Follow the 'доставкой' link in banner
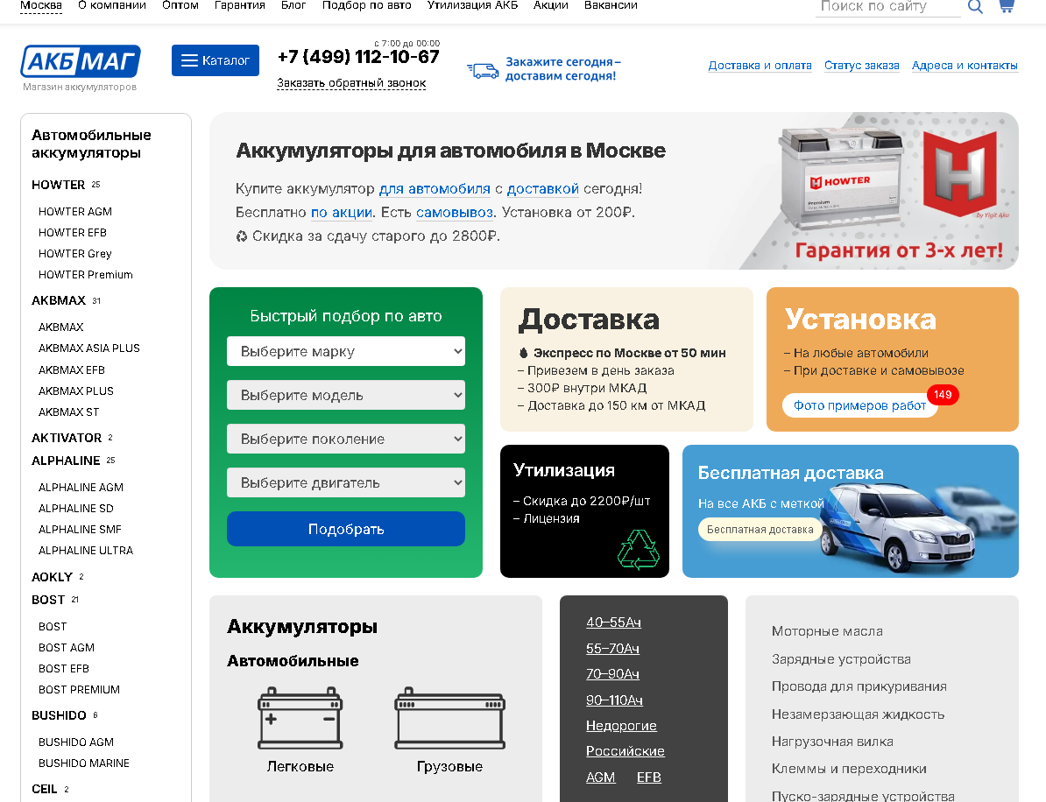 [543, 188]
